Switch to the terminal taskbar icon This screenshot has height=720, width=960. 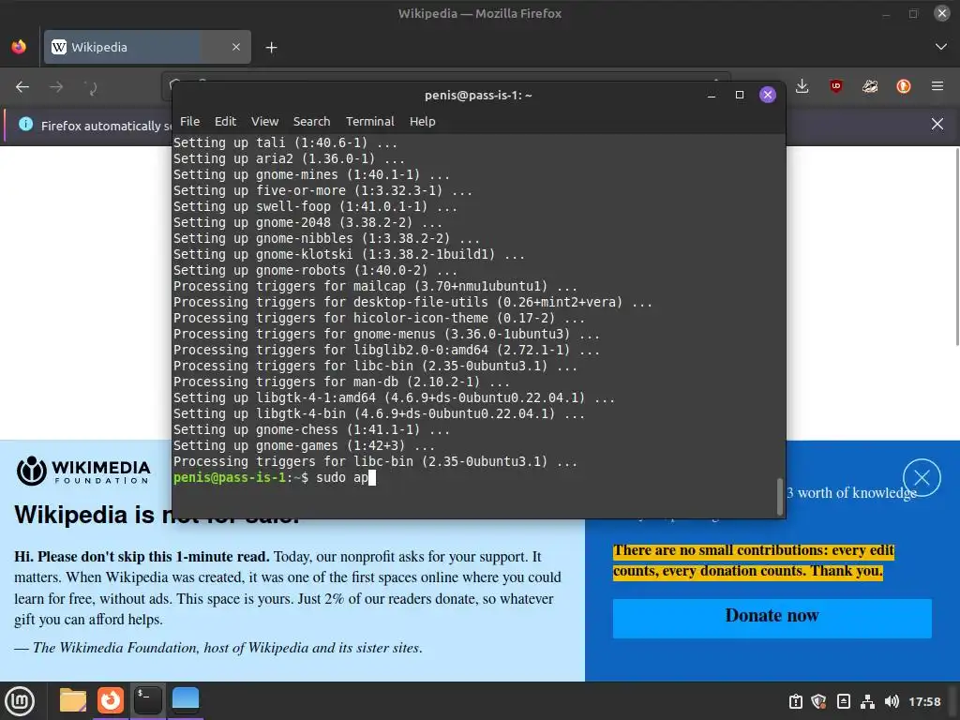click(147, 700)
